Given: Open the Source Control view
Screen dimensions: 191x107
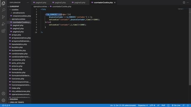Looking at the screenshot, I should [3, 17].
